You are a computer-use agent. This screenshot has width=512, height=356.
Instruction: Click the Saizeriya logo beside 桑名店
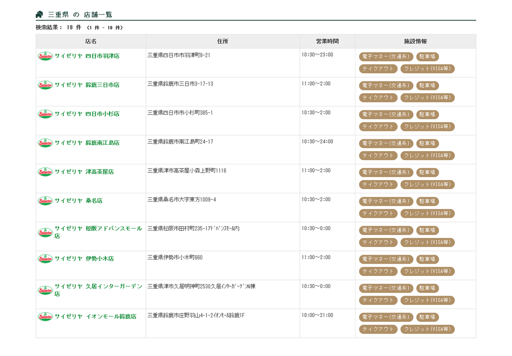(45, 201)
